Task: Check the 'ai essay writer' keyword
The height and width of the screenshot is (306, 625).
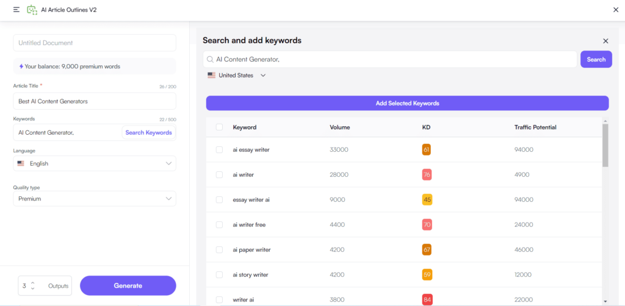Action: click(x=219, y=149)
